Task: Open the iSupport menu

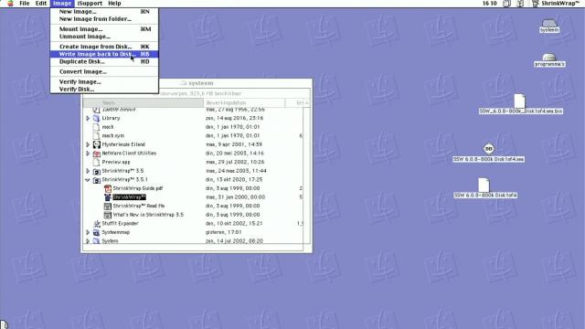Action: (90, 4)
